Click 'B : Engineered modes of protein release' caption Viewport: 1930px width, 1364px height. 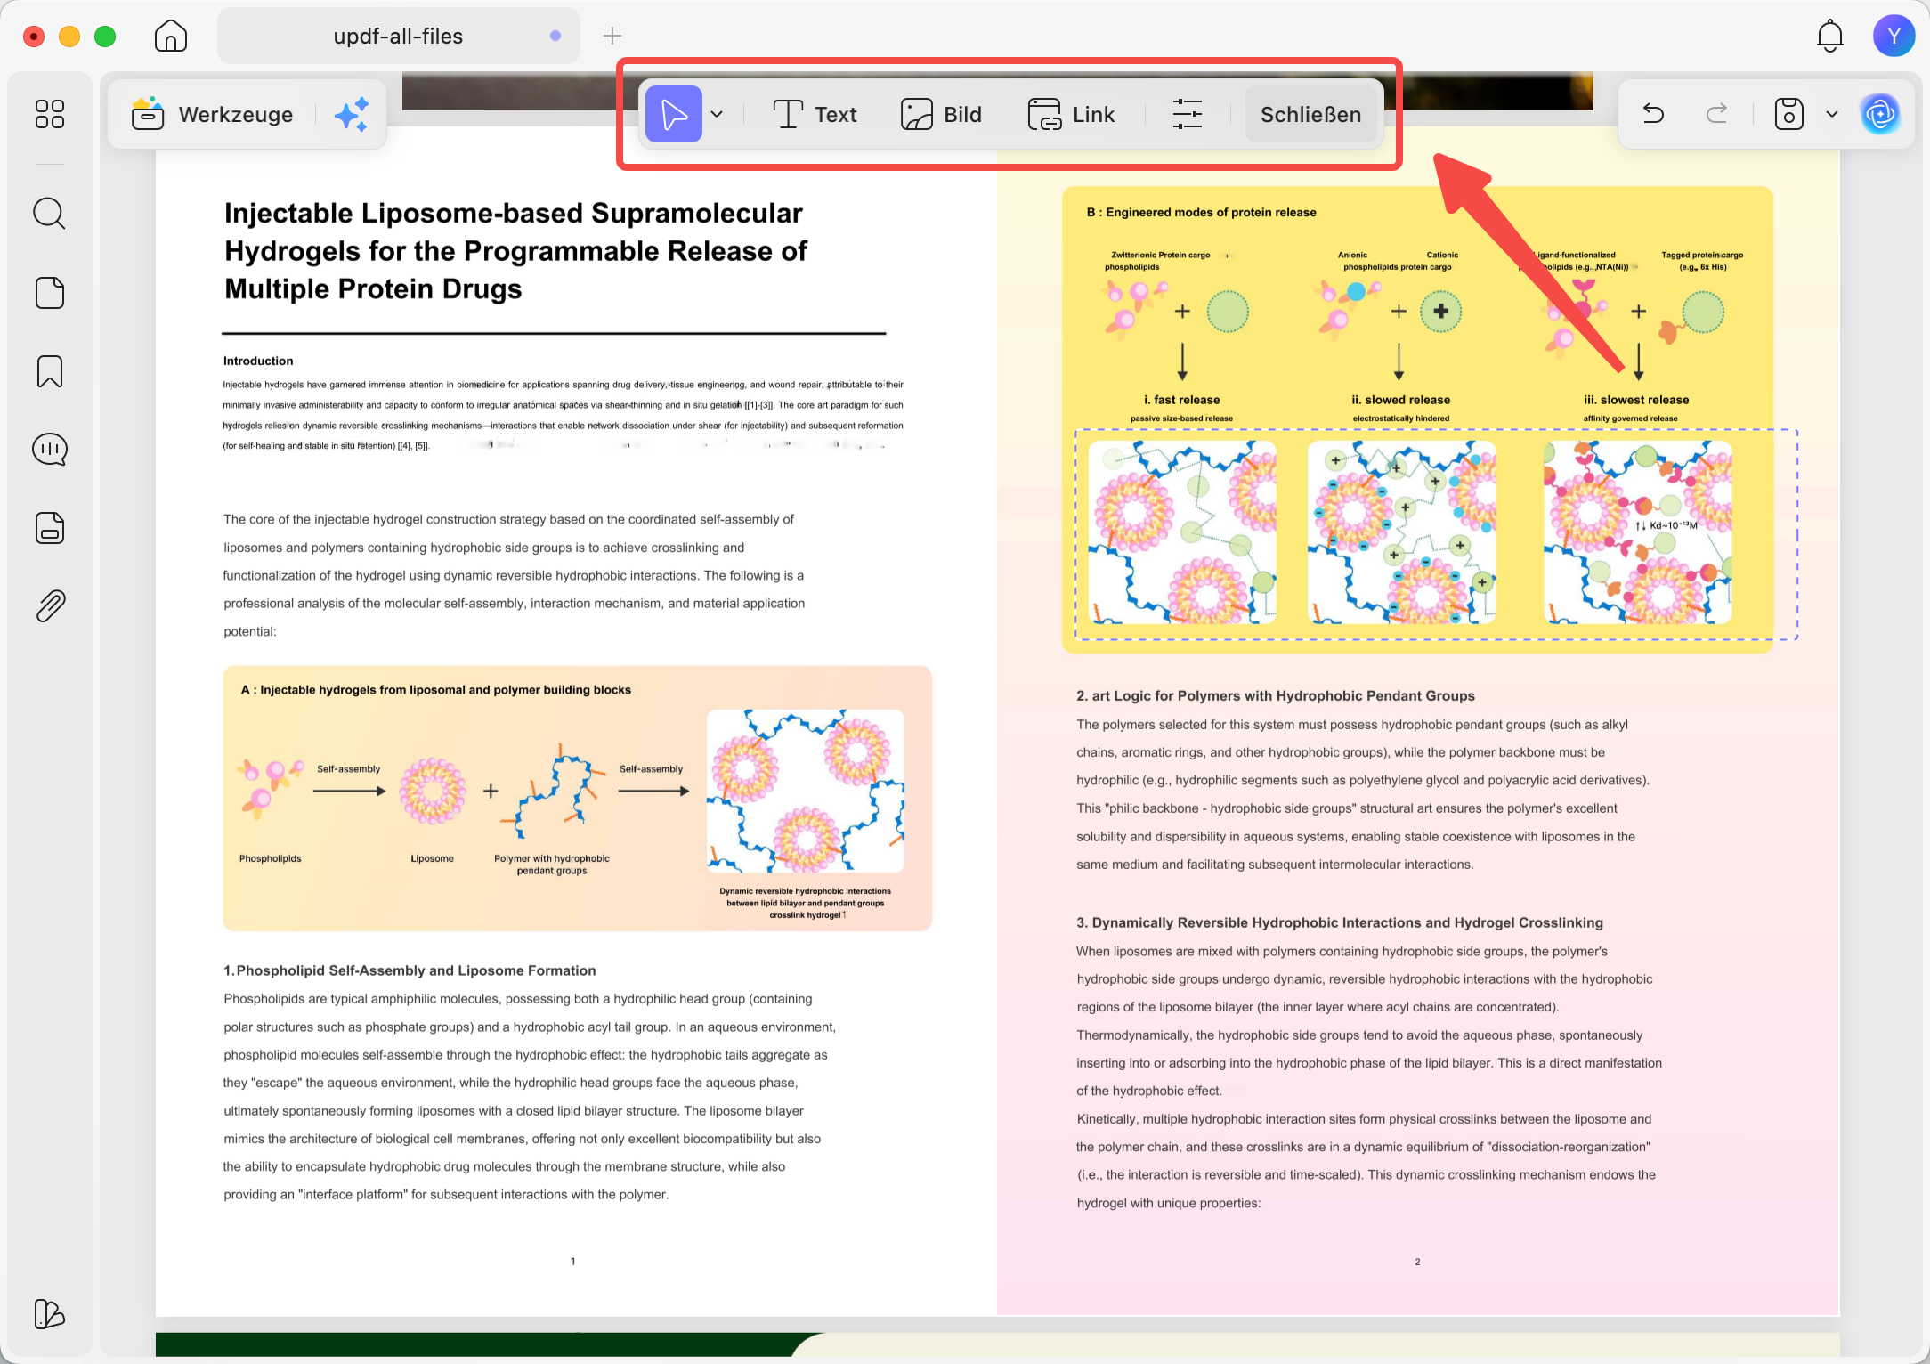point(1201,212)
